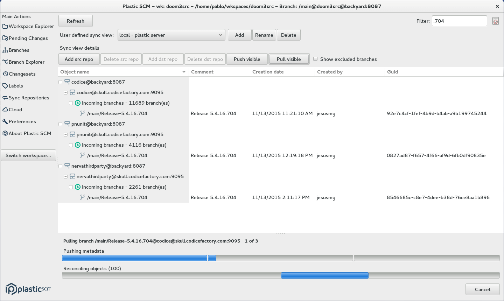Screen dimensions: 504x301
Task: Open the Cloud section
Action: point(12,110)
